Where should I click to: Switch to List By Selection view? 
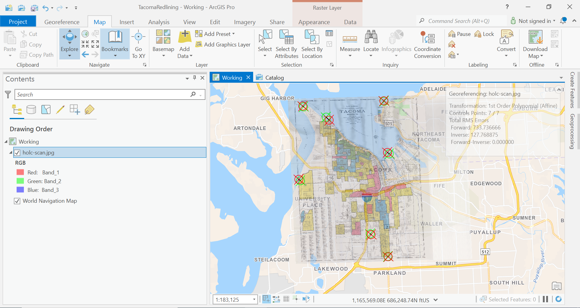point(46,110)
